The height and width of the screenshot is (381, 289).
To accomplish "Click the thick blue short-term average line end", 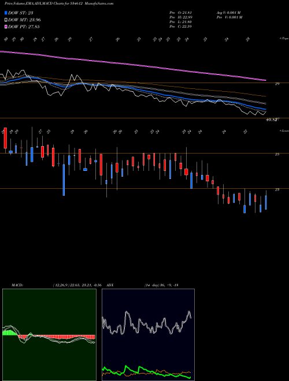I will [x=265, y=109].
